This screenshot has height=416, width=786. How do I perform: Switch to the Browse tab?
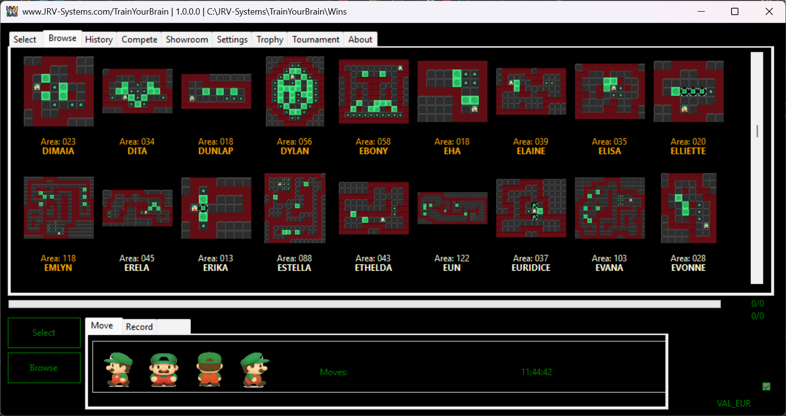[x=63, y=38]
